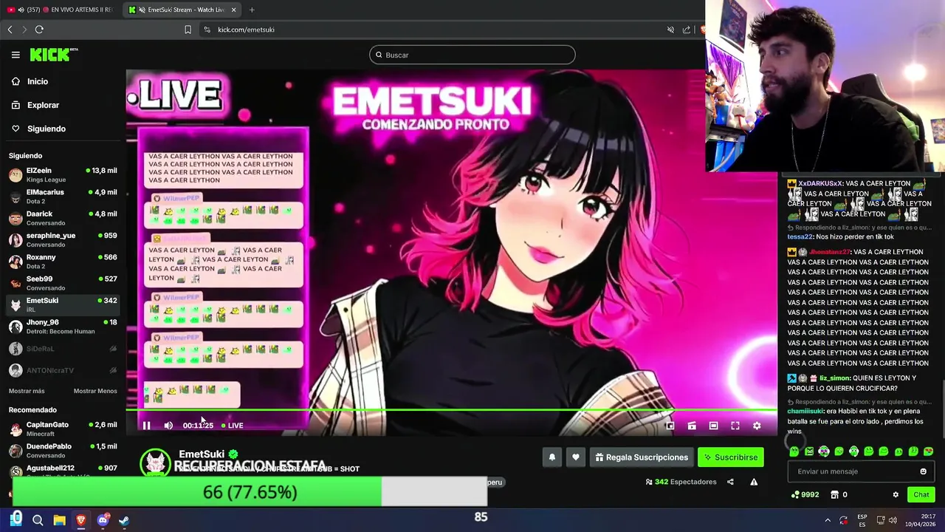Open DuendePablo recommended channel
This screenshot has height=532, width=945.
tap(62, 450)
